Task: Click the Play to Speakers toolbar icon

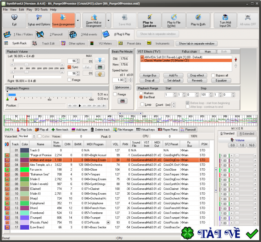Action: (149, 20)
